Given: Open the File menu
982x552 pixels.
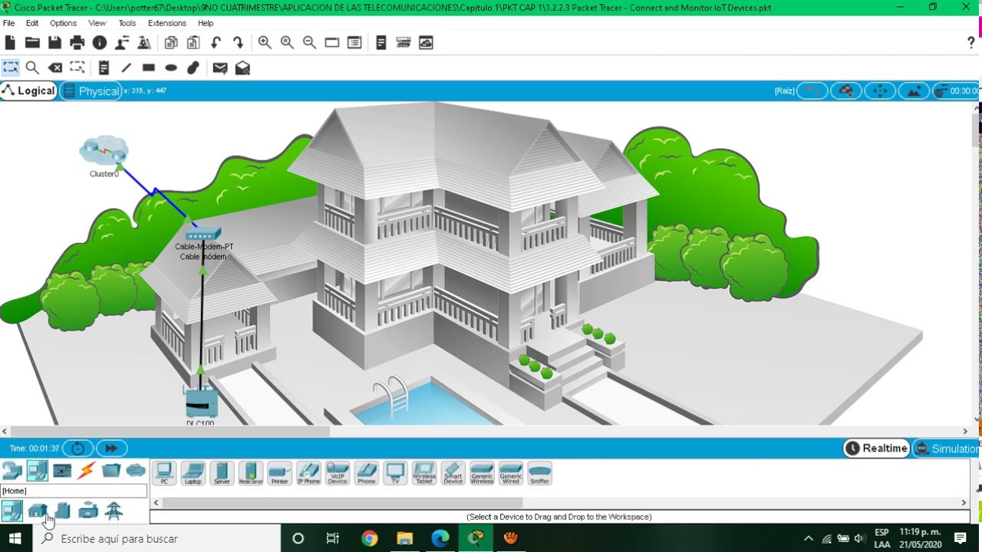Looking at the screenshot, I should [x=9, y=23].
